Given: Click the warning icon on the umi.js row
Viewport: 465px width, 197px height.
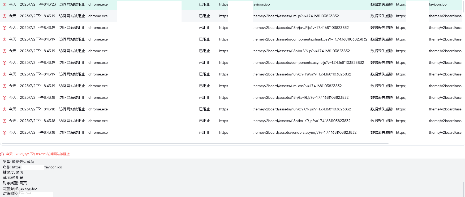Looking at the screenshot, I should 5,16.
